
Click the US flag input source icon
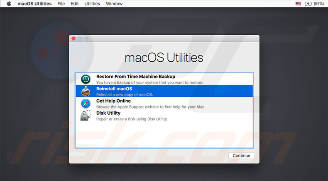click(298, 4)
